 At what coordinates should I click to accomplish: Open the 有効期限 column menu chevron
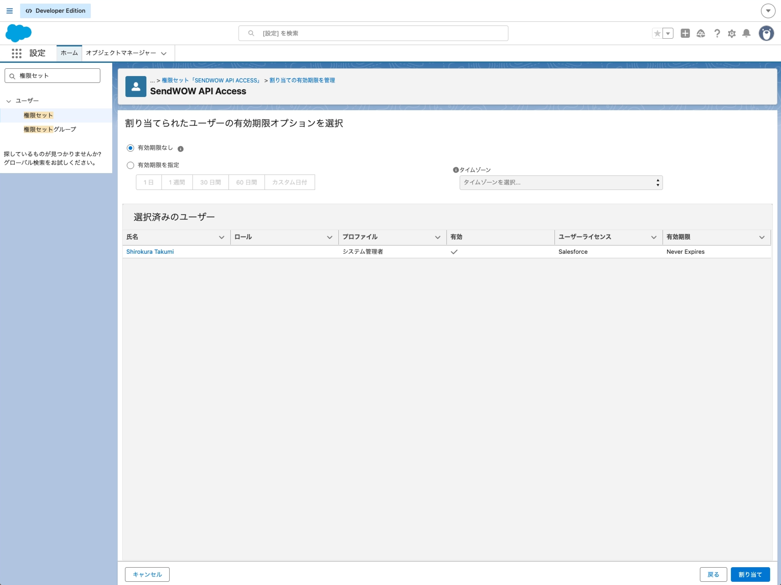pyautogui.click(x=762, y=237)
